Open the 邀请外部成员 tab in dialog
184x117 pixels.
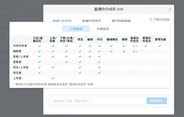point(91,21)
